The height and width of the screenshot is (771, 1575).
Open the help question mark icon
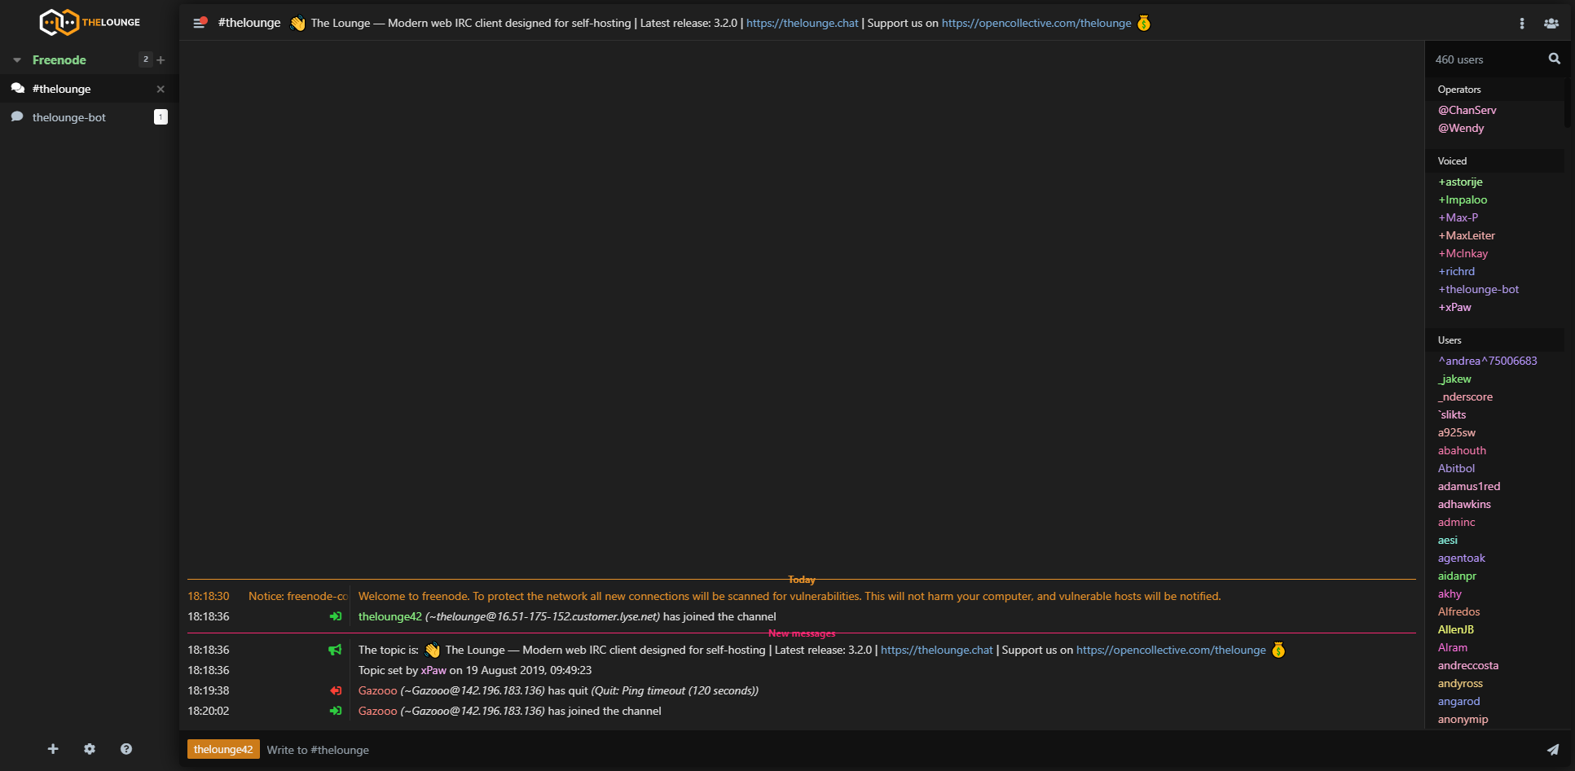pyautogui.click(x=126, y=749)
